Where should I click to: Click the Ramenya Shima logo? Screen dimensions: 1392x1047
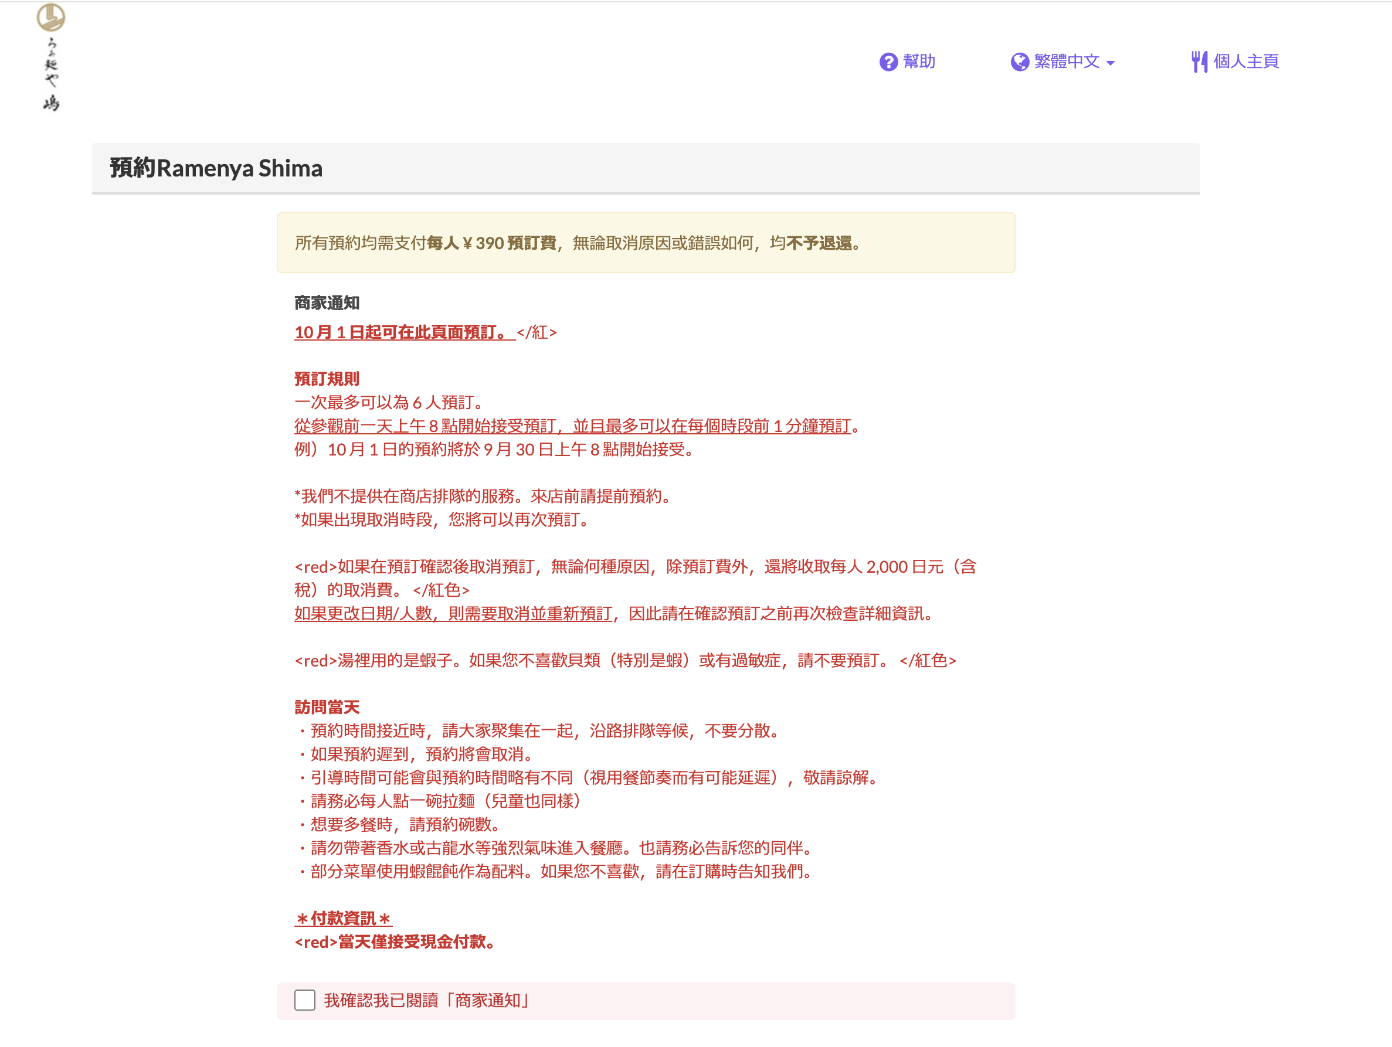51,58
